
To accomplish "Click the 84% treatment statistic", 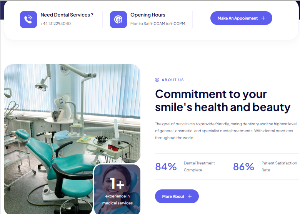I will [166, 167].
